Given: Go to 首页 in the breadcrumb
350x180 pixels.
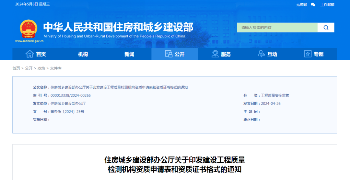Looking at the screenshot, I should [x=16, y=68].
